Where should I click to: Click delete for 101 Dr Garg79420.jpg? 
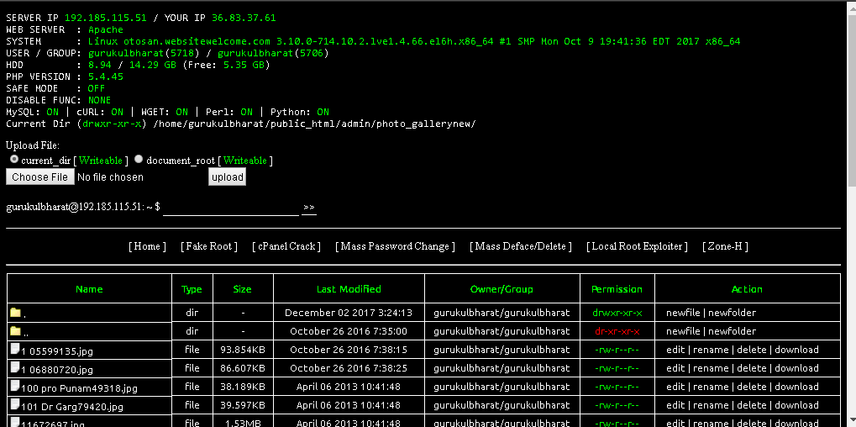coord(752,406)
